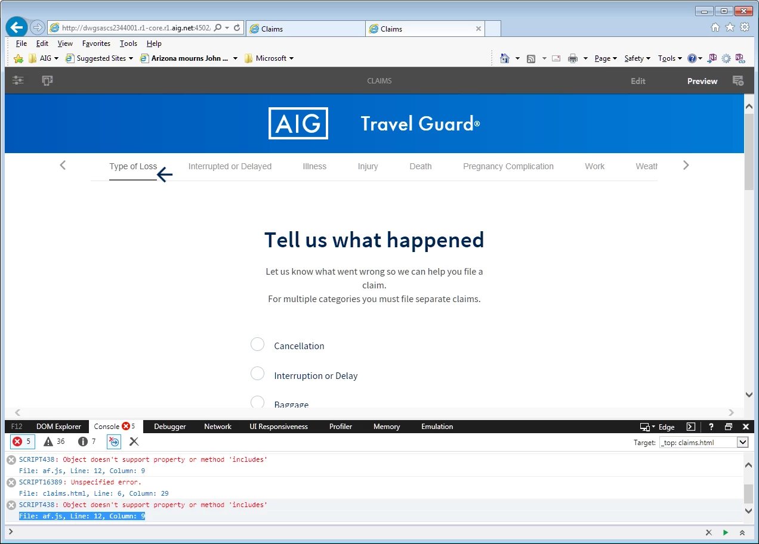
Task: Open the side panel toggle icon in AEM toolbar
Action: click(x=18, y=80)
